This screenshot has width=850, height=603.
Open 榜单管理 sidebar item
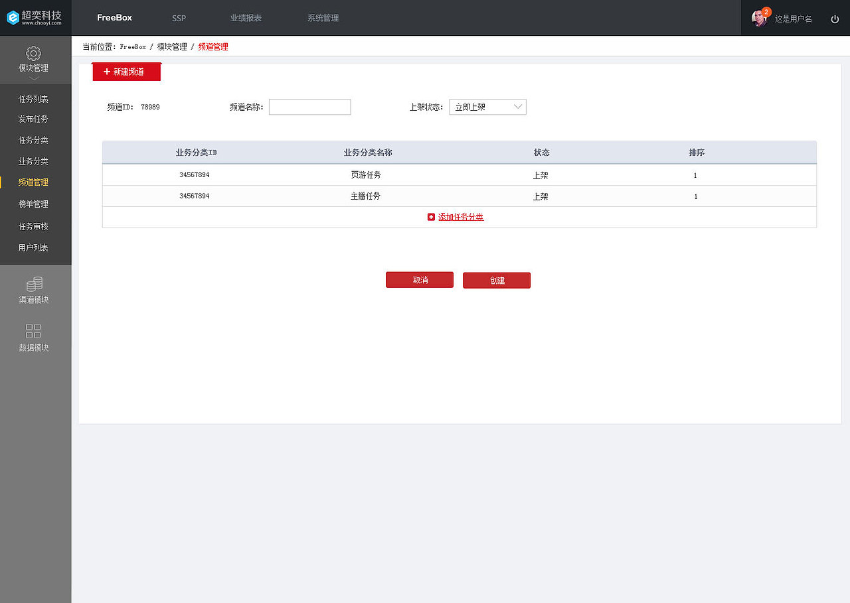[x=33, y=204]
